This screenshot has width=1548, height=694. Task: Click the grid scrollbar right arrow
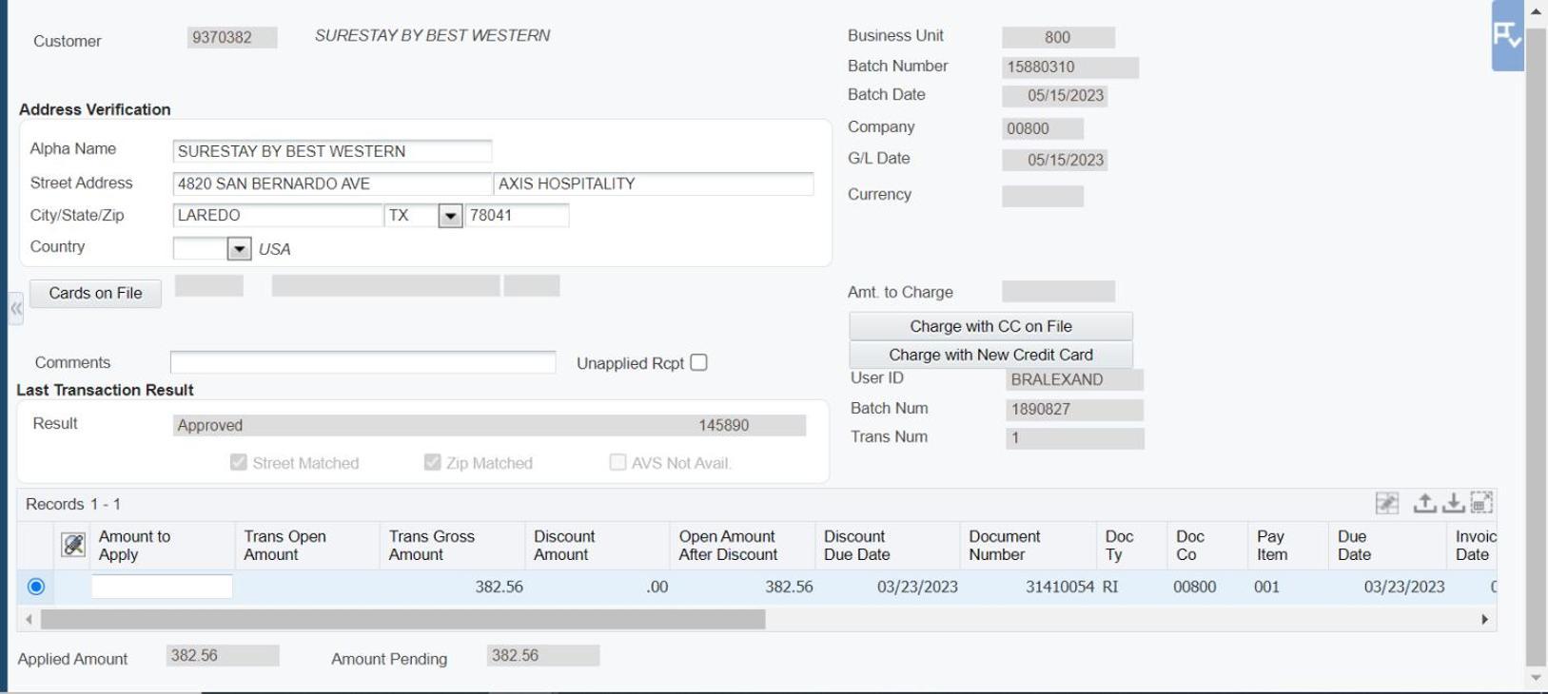pos(1484,620)
